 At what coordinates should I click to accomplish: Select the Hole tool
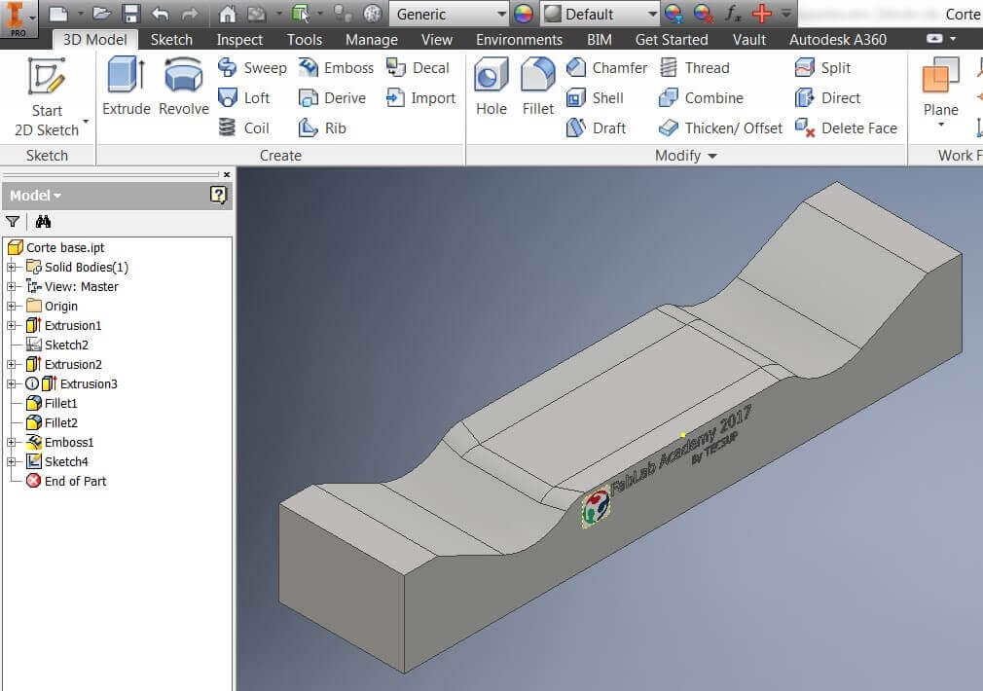(491, 87)
